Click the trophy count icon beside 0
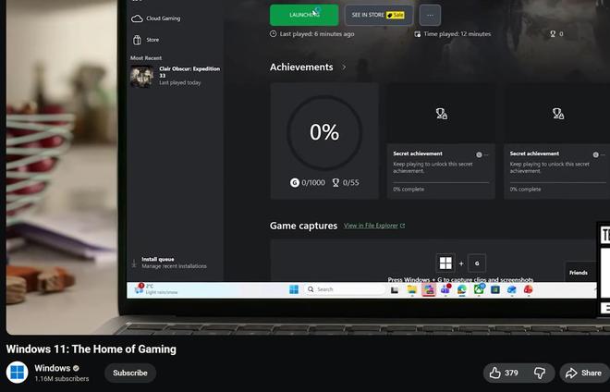Screen dimensions: 610x392 pos(553,34)
